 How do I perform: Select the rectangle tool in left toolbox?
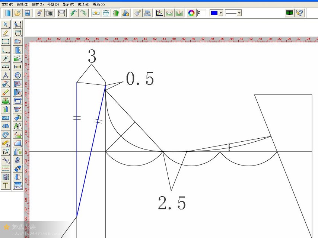[x=6, y=41]
